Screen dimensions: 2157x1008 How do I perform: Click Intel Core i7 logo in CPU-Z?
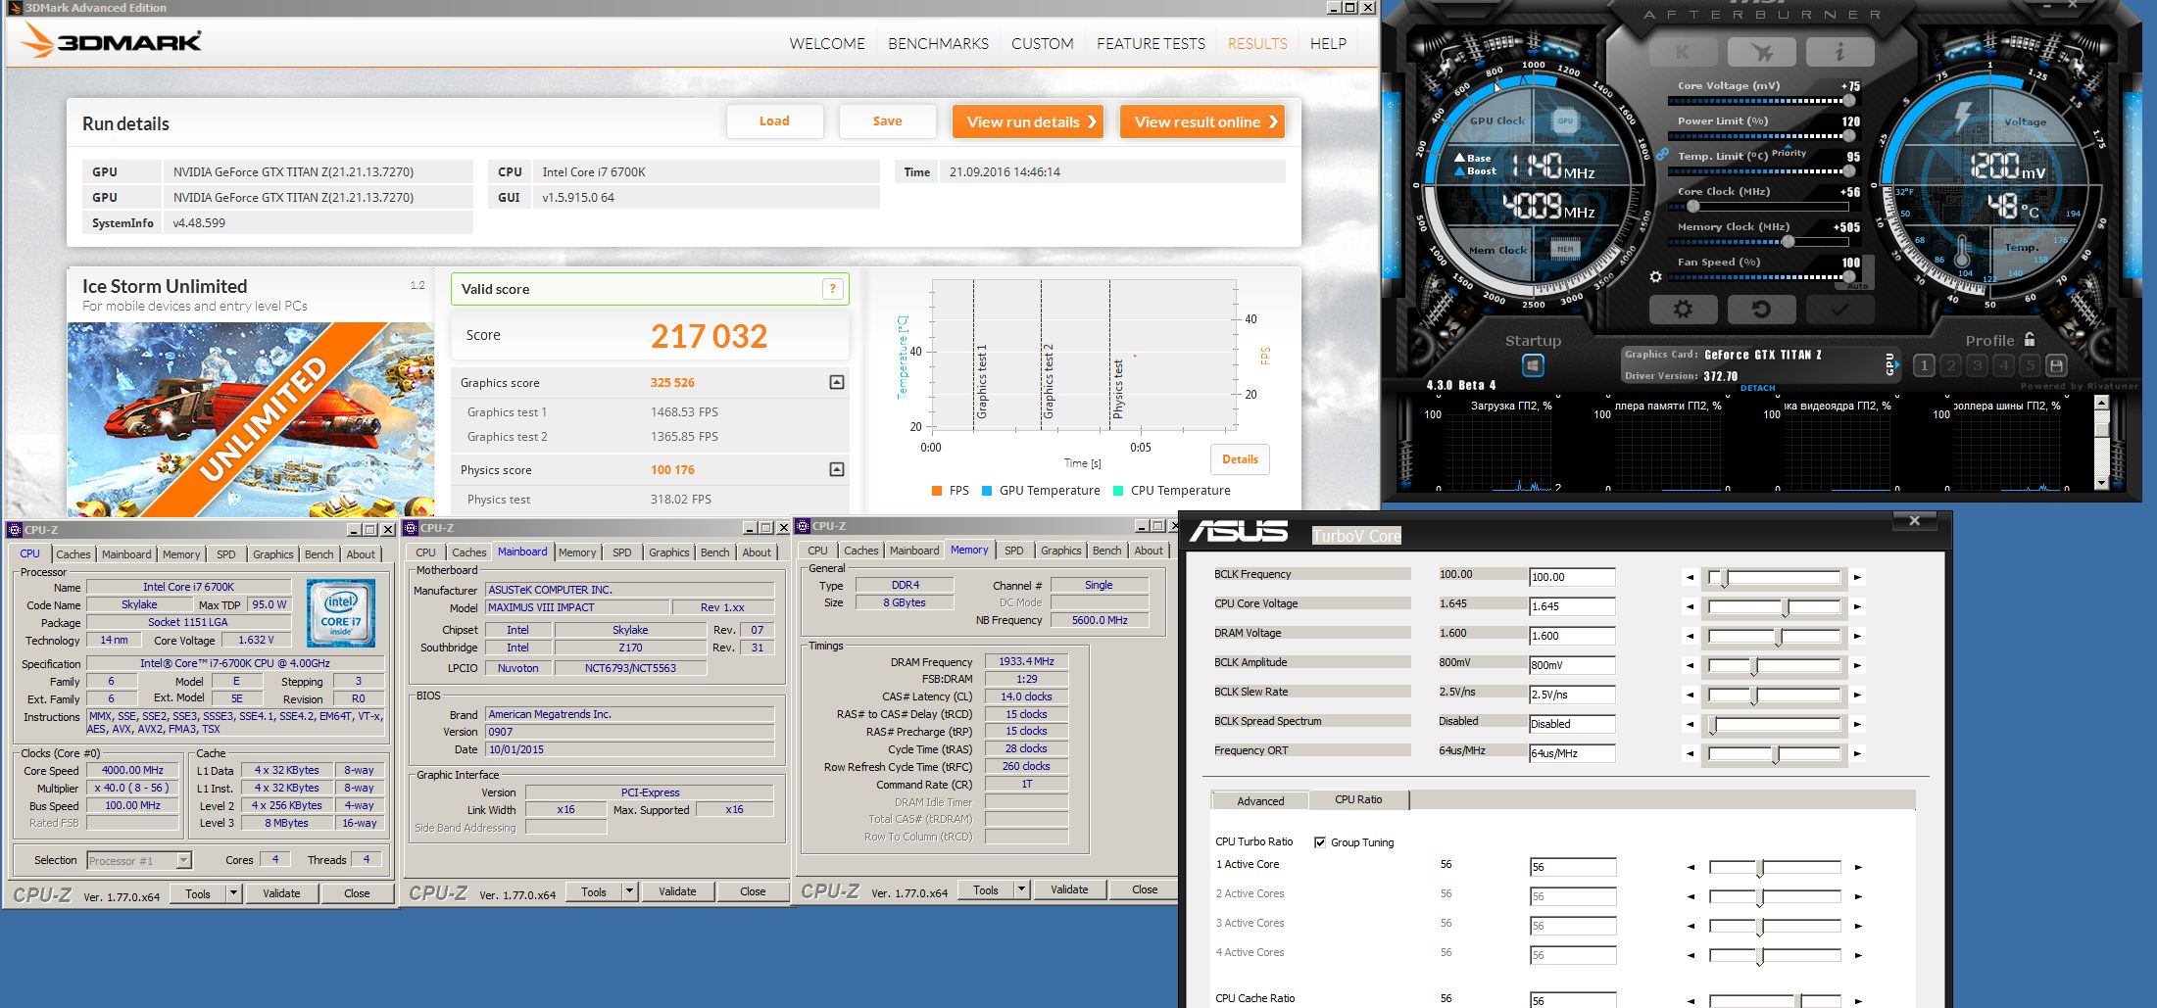click(341, 613)
